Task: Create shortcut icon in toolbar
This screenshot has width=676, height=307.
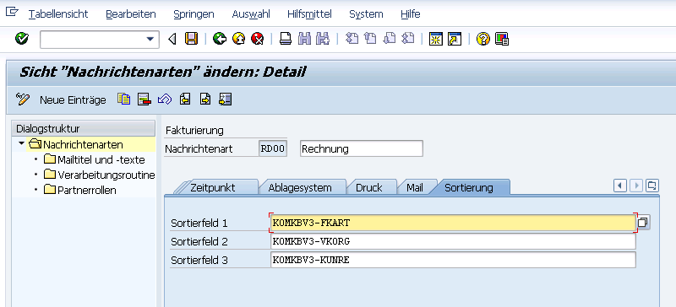Action: coord(455,39)
